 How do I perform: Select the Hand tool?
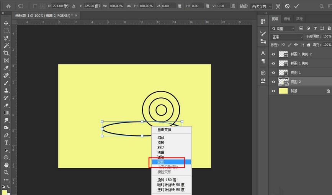6,165
